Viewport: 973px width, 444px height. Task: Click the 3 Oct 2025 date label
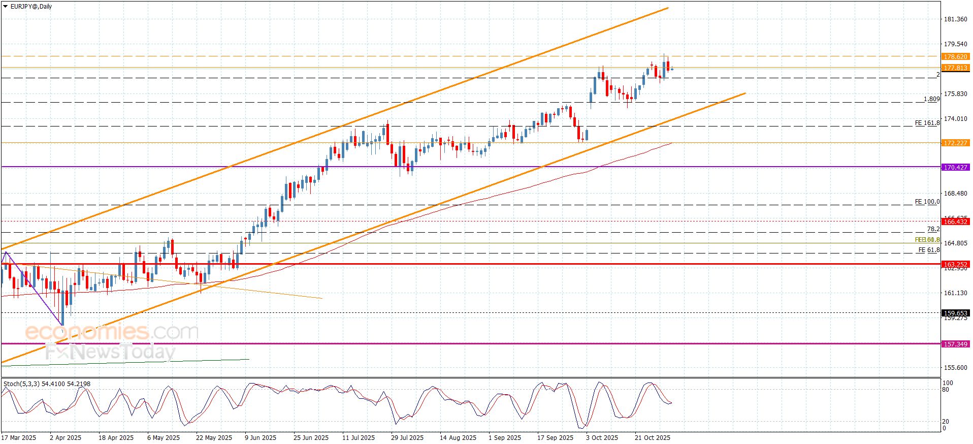(602, 438)
